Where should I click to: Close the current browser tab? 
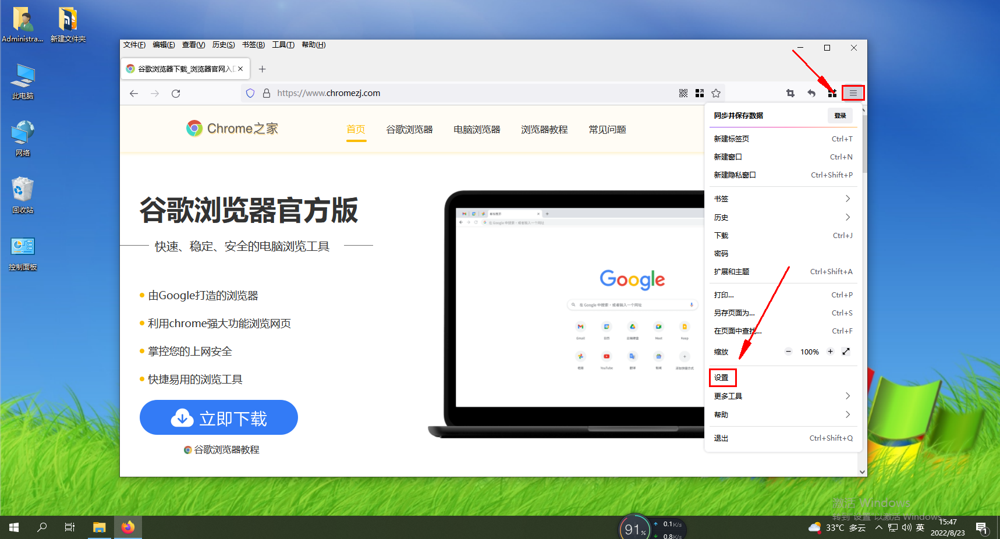tap(240, 69)
